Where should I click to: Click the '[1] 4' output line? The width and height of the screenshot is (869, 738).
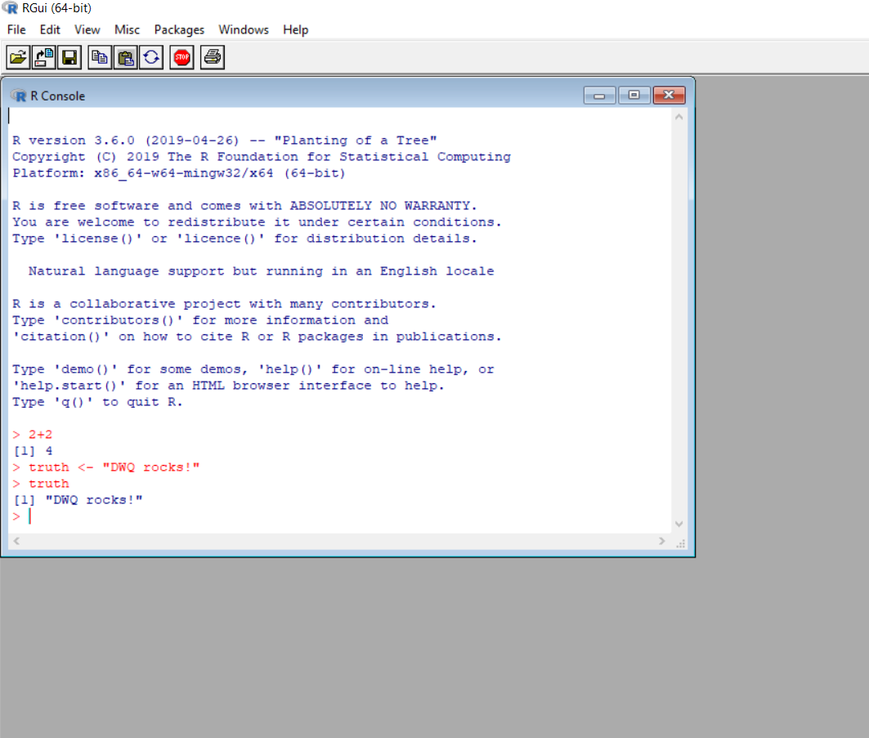33,451
